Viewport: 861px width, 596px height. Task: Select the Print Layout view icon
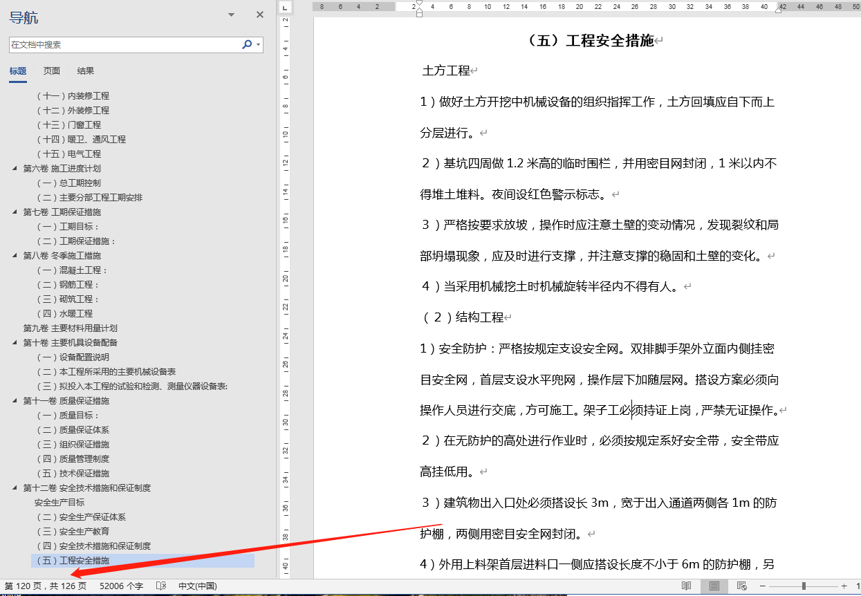[714, 586]
